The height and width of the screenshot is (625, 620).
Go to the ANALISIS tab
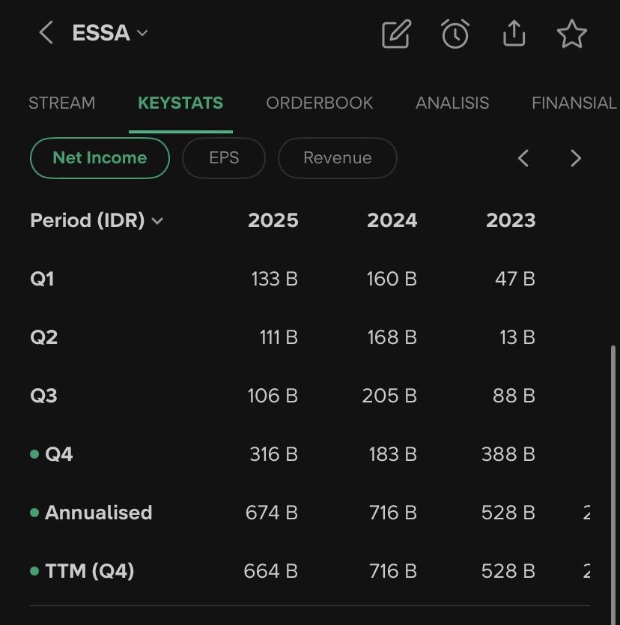pos(452,103)
